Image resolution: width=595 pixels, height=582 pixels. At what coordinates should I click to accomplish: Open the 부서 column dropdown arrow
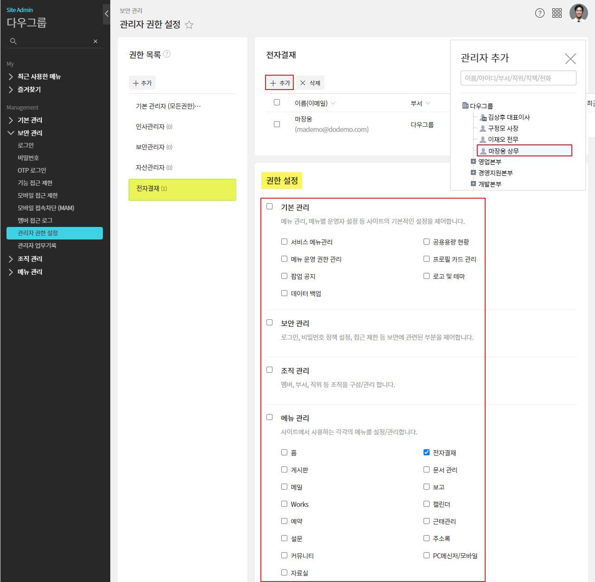[x=428, y=103]
